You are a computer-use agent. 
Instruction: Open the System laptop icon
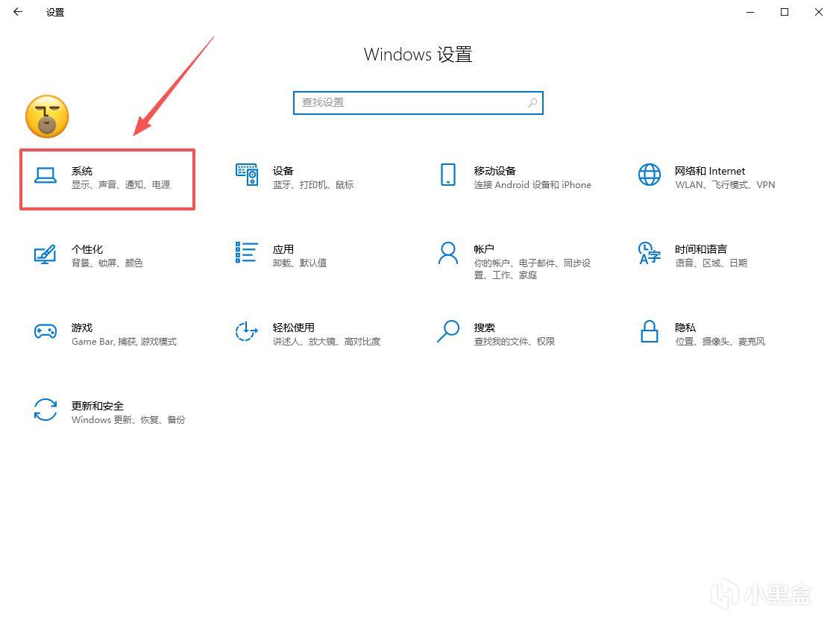tap(45, 175)
